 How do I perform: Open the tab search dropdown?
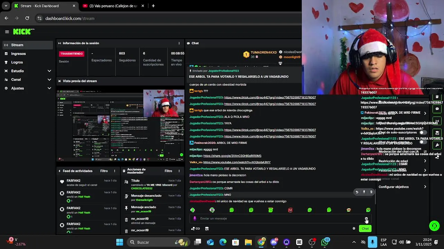pos(6,6)
